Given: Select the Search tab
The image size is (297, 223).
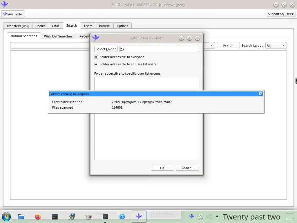Looking at the screenshot, I should tap(72, 26).
